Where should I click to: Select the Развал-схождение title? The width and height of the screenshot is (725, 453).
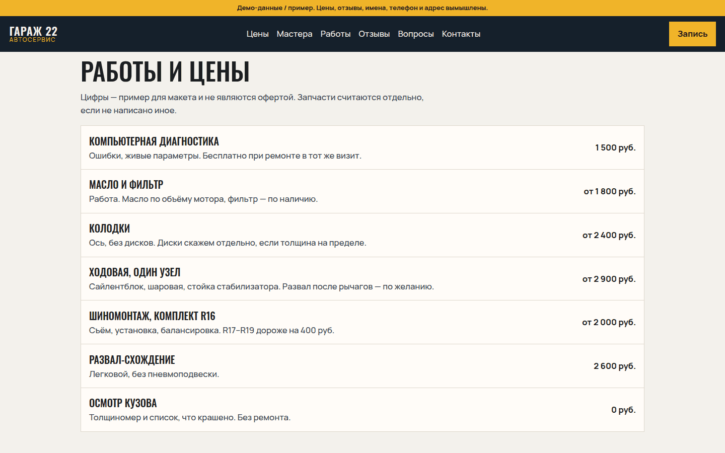click(x=132, y=360)
